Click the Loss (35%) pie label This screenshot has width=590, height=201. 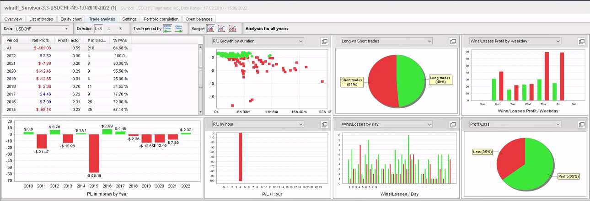[483, 152]
